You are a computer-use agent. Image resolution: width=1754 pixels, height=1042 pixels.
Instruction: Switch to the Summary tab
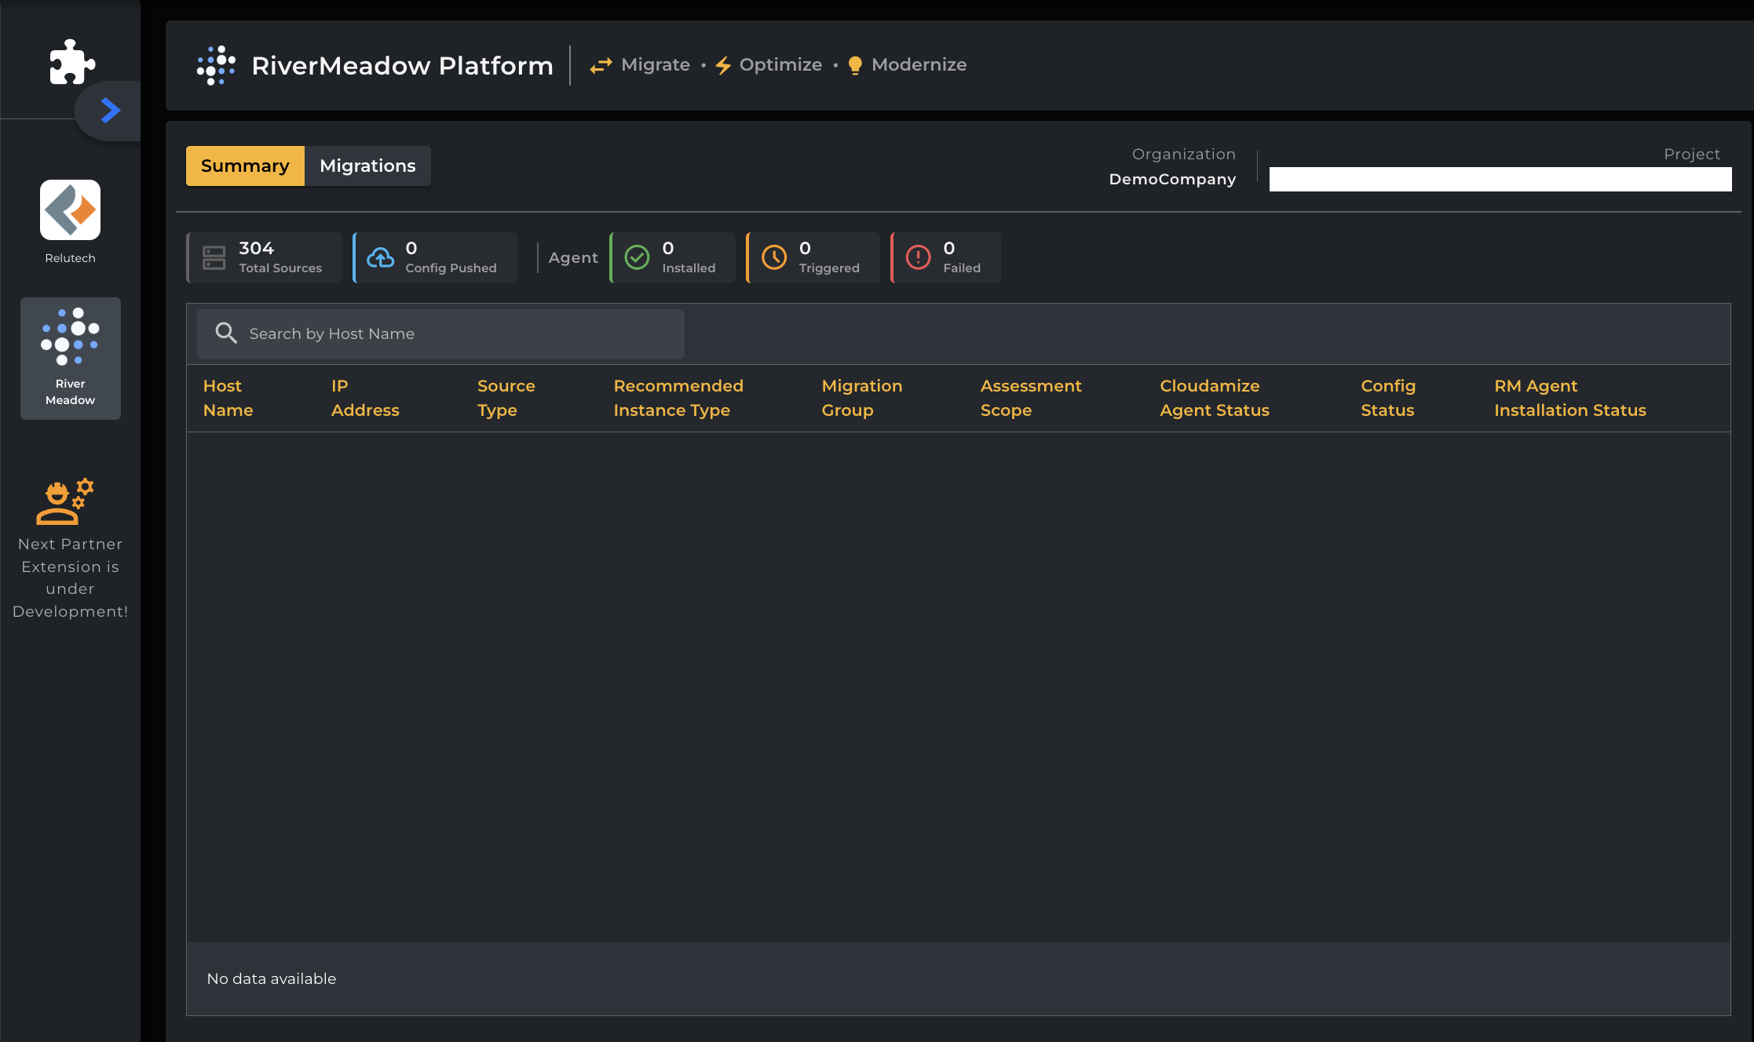pyautogui.click(x=245, y=166)
